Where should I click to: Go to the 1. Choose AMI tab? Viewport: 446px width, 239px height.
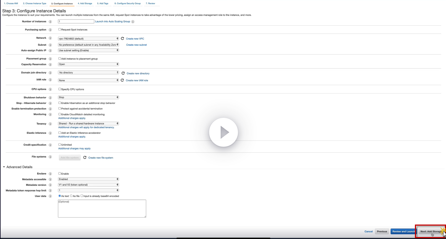coord(11,3)
